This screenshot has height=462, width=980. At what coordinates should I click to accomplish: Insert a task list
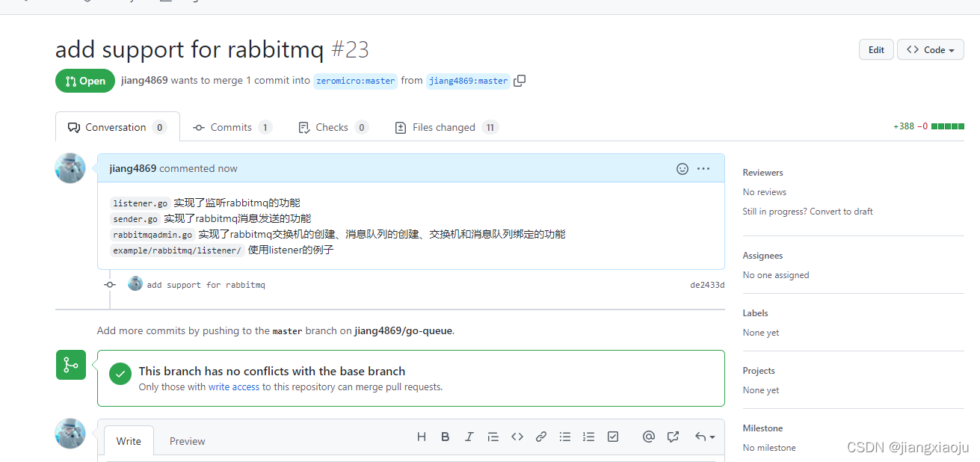(x=613, y=437)
